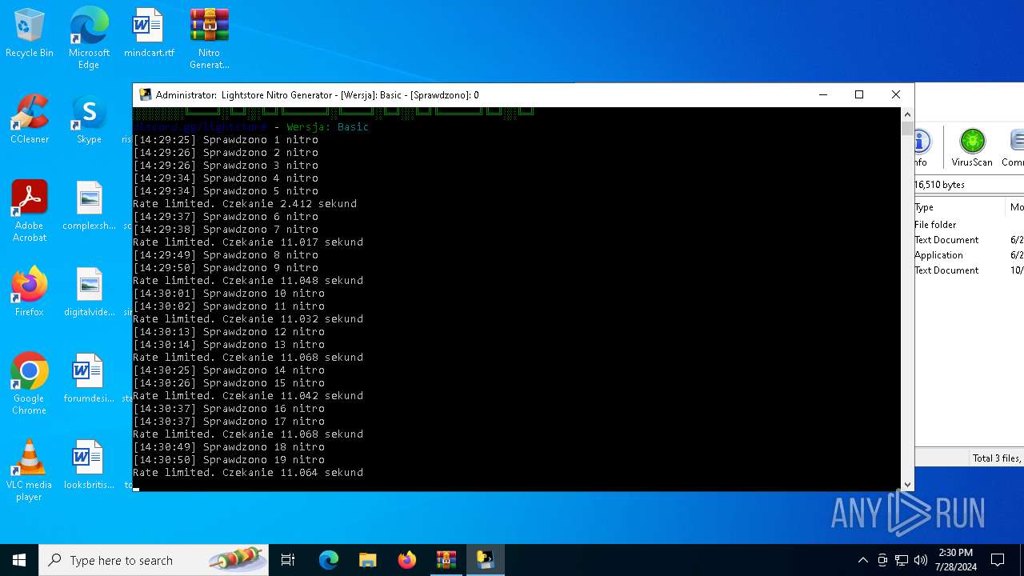
Task: Open the notification center icon
Action: [998, 560]
